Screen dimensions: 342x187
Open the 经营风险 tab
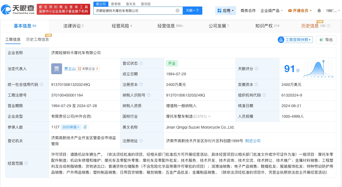click(122, 26)
